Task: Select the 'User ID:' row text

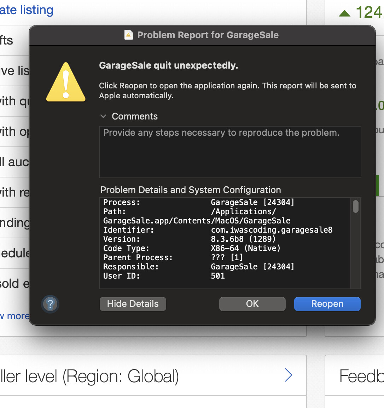Action: [x=164, y=276]
